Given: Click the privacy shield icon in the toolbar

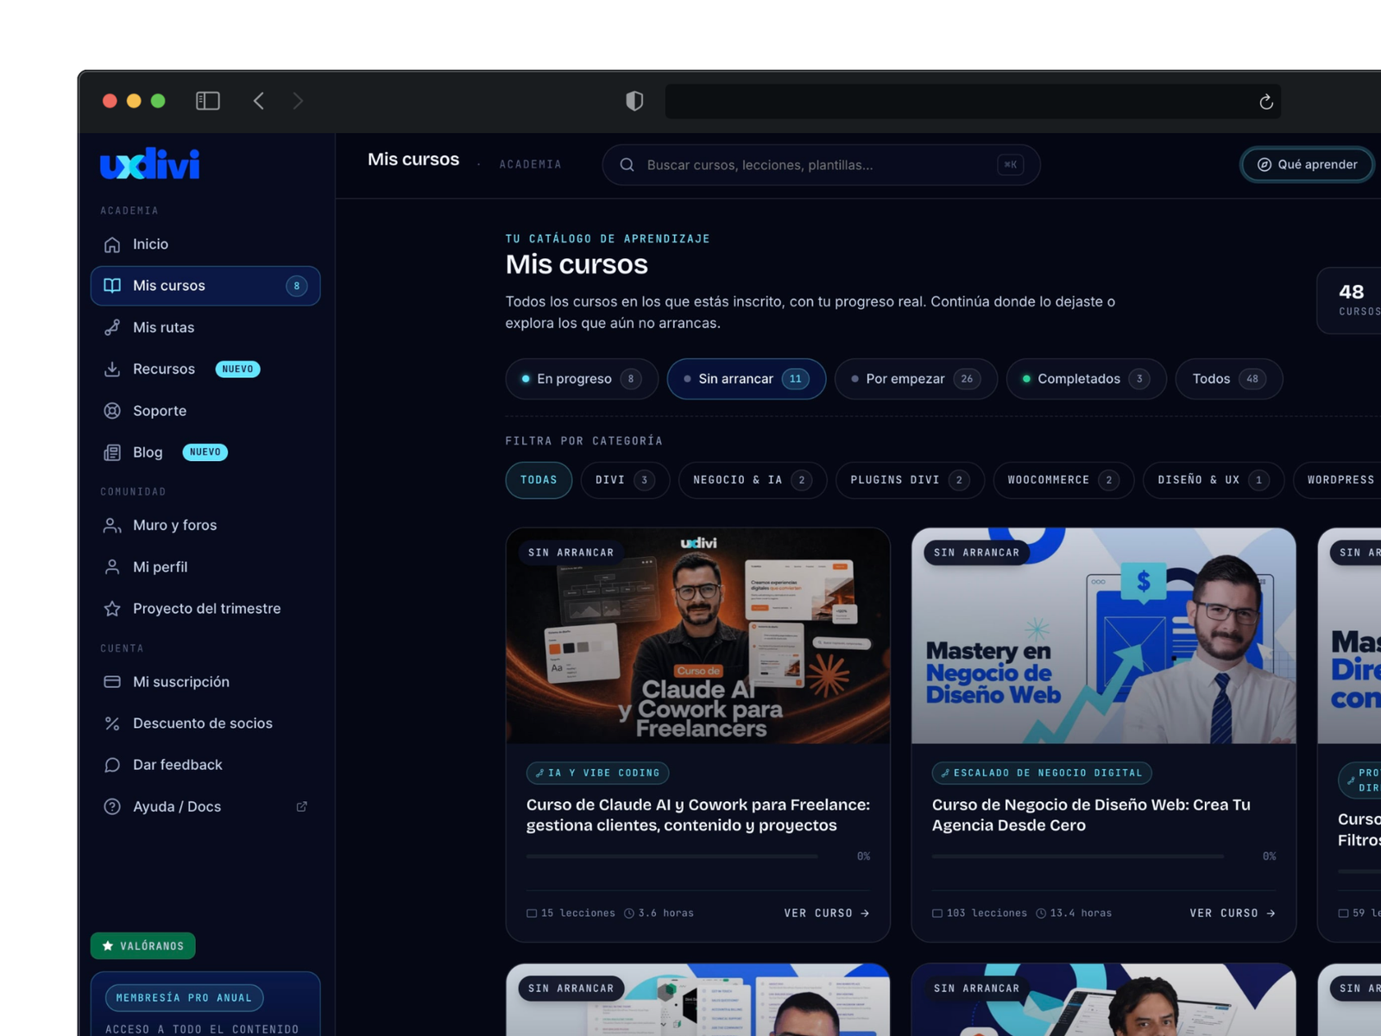Looking at the screenshot, I should 634,101.
